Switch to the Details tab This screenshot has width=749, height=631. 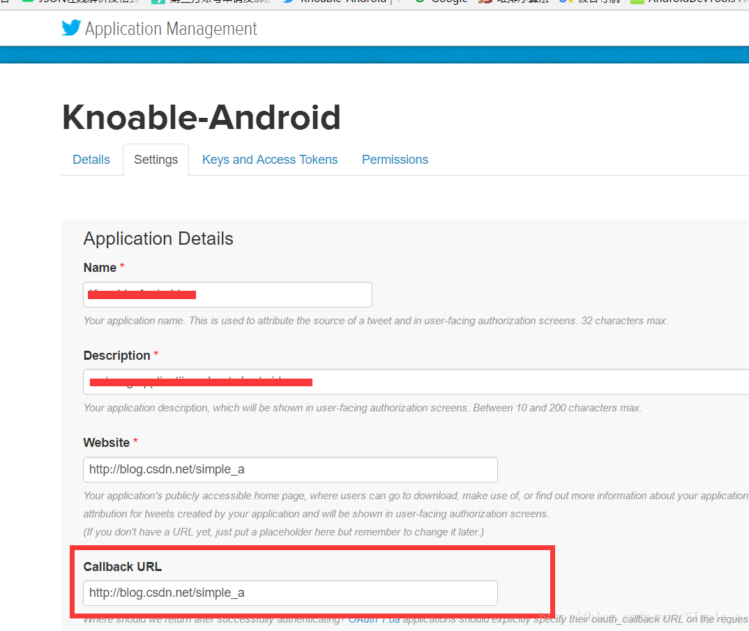tap(91, 160)
